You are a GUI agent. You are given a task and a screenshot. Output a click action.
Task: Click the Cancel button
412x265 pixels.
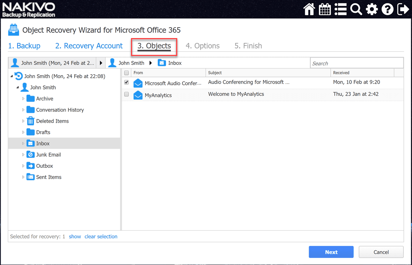pos(381,252)
